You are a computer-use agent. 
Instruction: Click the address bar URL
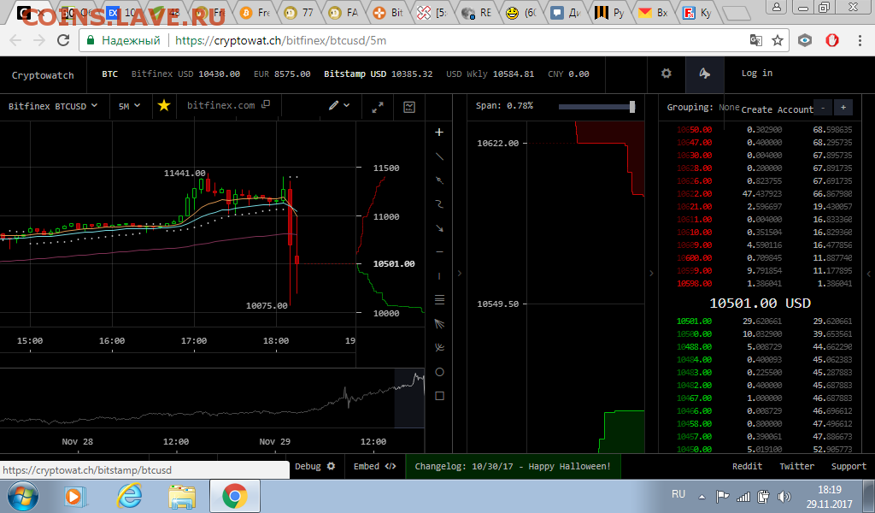tap(280, 40)
